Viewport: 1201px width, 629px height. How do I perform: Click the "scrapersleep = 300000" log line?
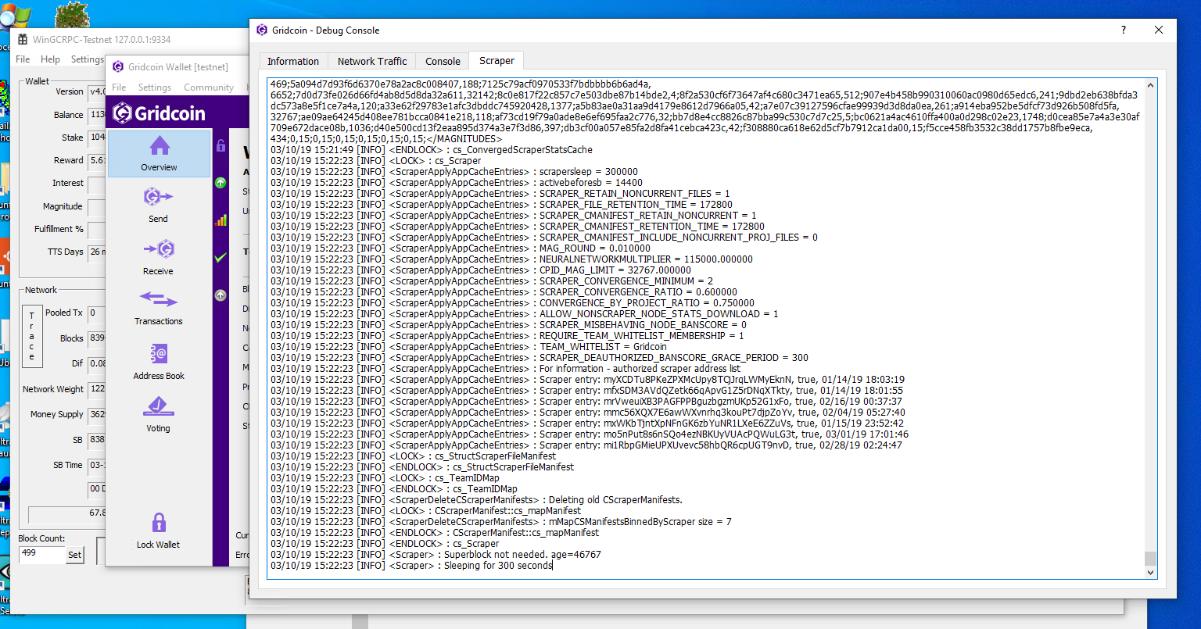pyautogui.click(x=454, y=172)
